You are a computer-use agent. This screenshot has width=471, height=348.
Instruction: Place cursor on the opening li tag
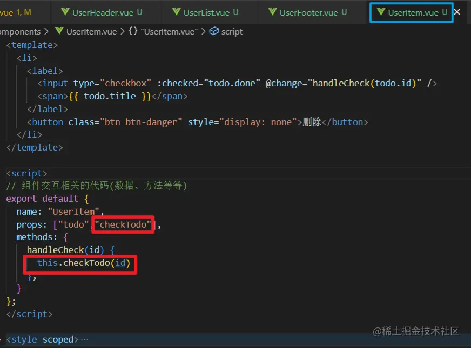pos(26,58)
